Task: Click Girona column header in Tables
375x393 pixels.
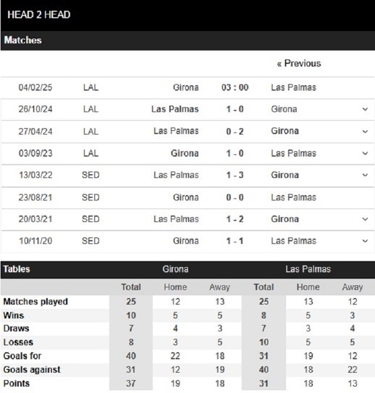Action: click(x=175, y=269)
